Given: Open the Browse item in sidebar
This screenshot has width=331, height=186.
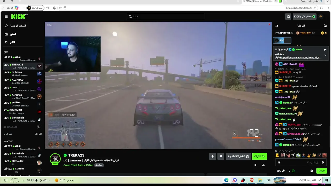Looking at the screenshot, I should point(11,34).
